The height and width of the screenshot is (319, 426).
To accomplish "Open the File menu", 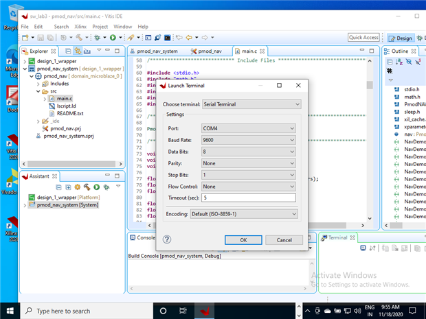I will coord(25,27).
